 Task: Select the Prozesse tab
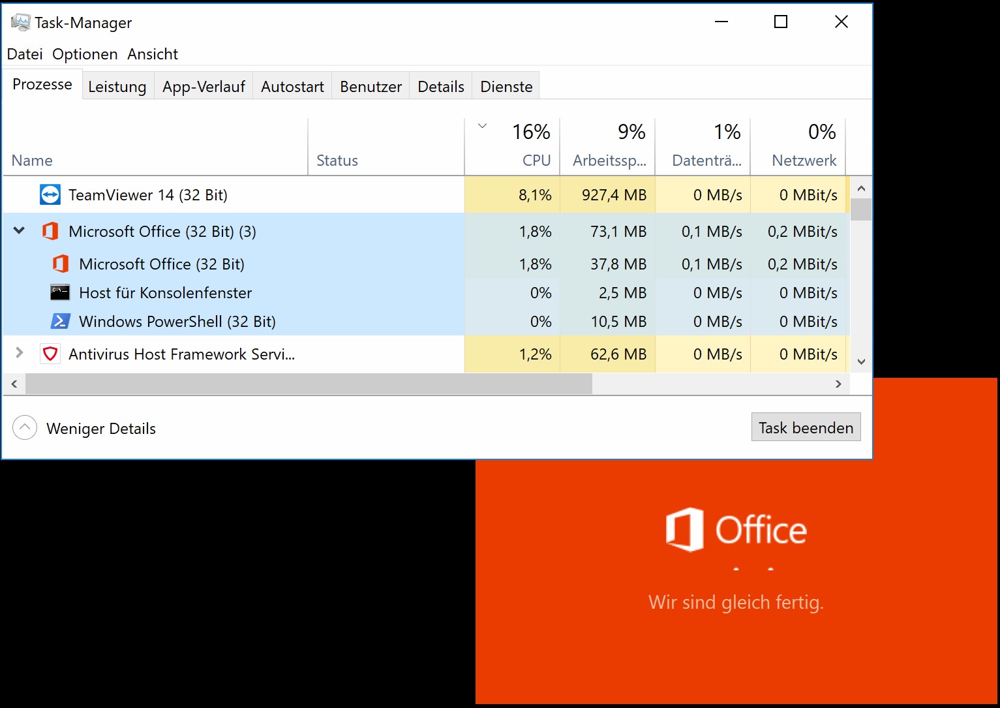coord(42,84)
